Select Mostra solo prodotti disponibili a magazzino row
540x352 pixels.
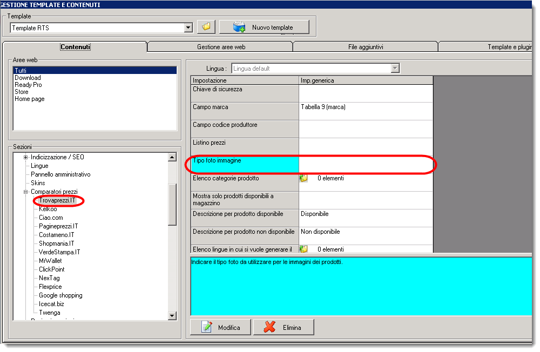coord(312,200)
